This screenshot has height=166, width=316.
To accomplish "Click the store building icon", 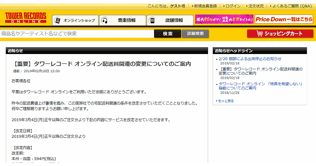I will (x=152, y=20).
